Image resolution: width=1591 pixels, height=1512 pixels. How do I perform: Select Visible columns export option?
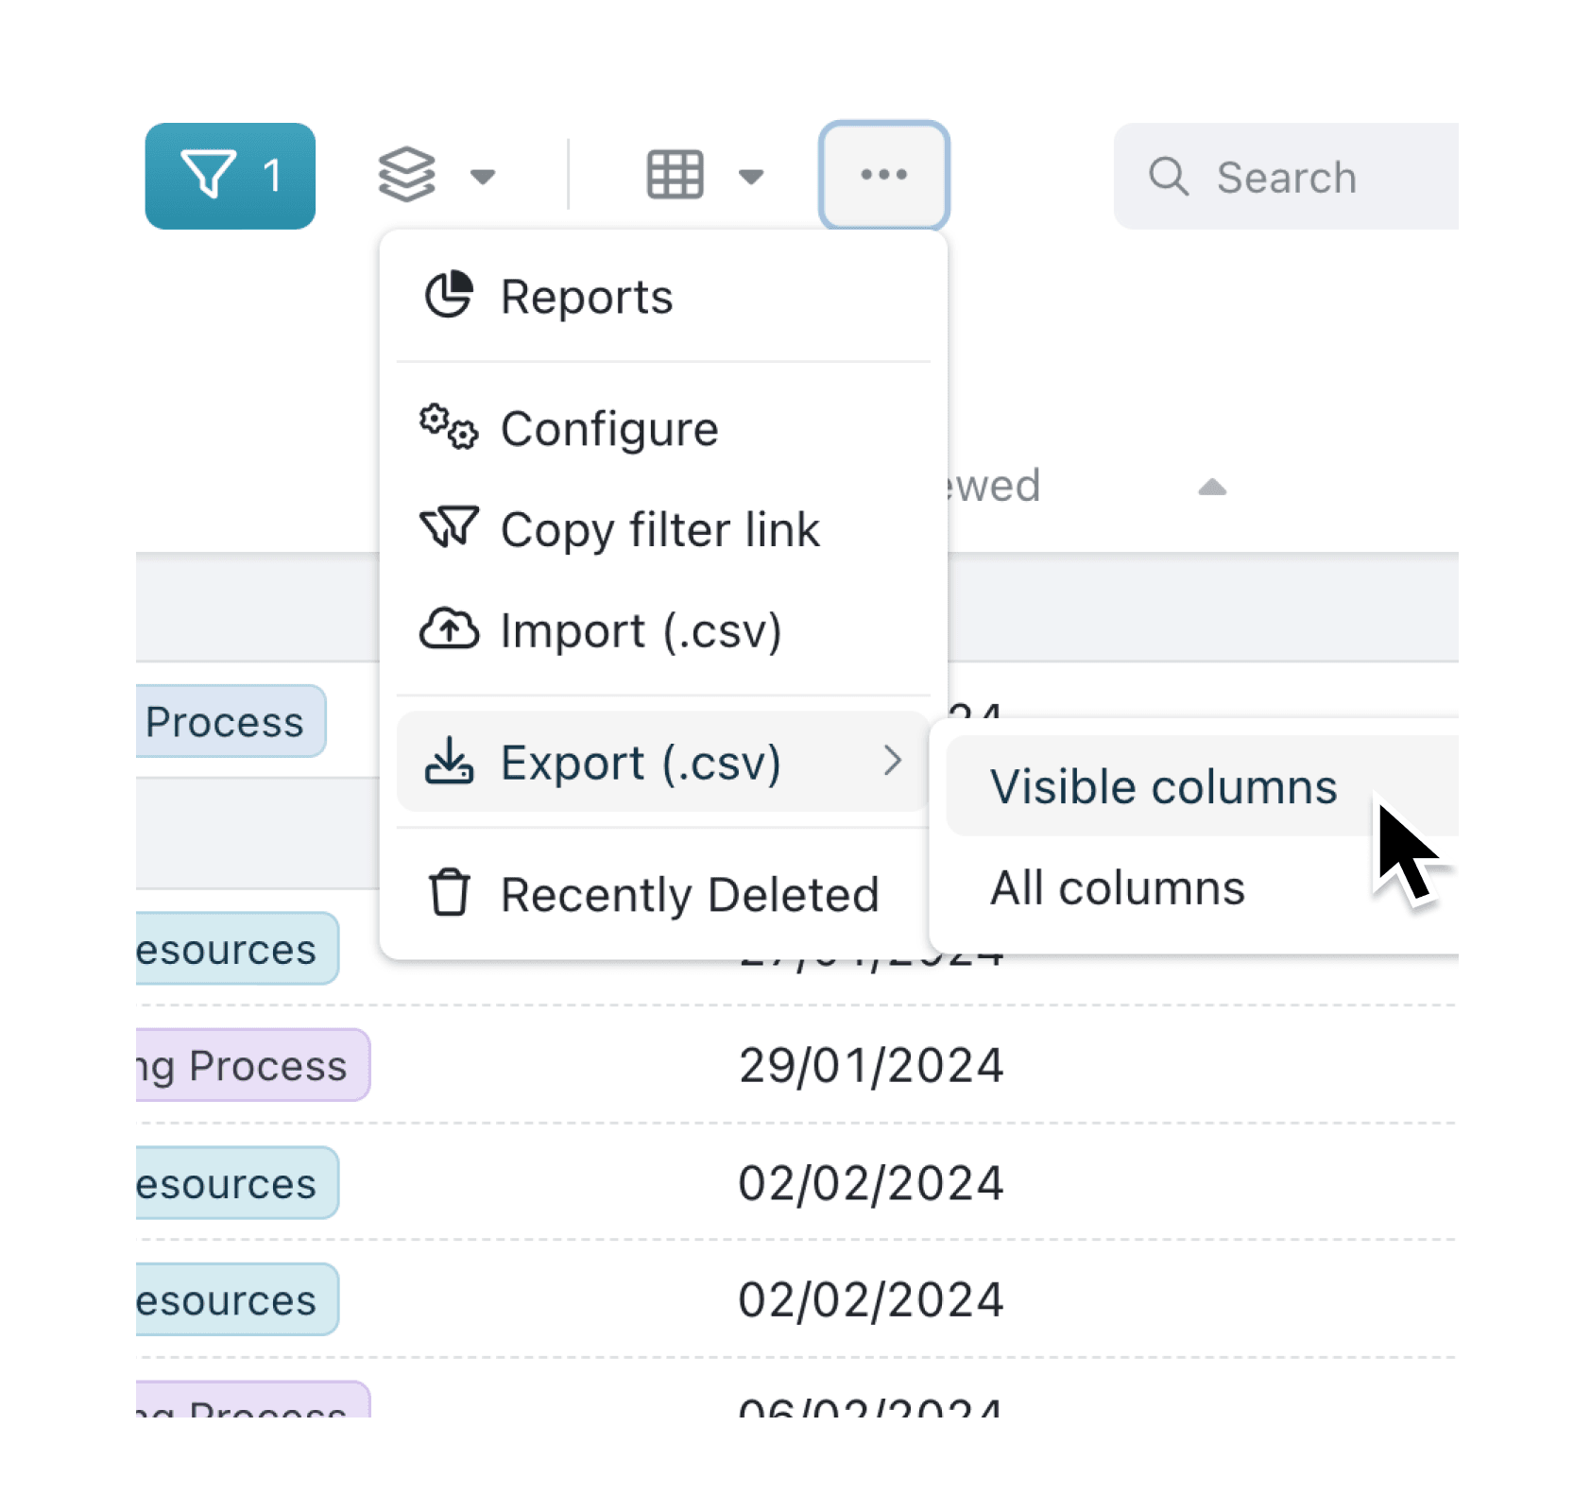click(1163, 785)
